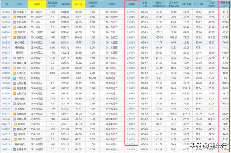Click the 64.68 issue price cell
This screenshot has height=153, width=231.
[78, 134]
